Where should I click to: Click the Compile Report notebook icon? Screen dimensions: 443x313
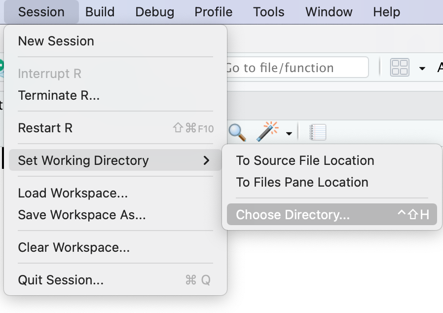click(318, 132)
